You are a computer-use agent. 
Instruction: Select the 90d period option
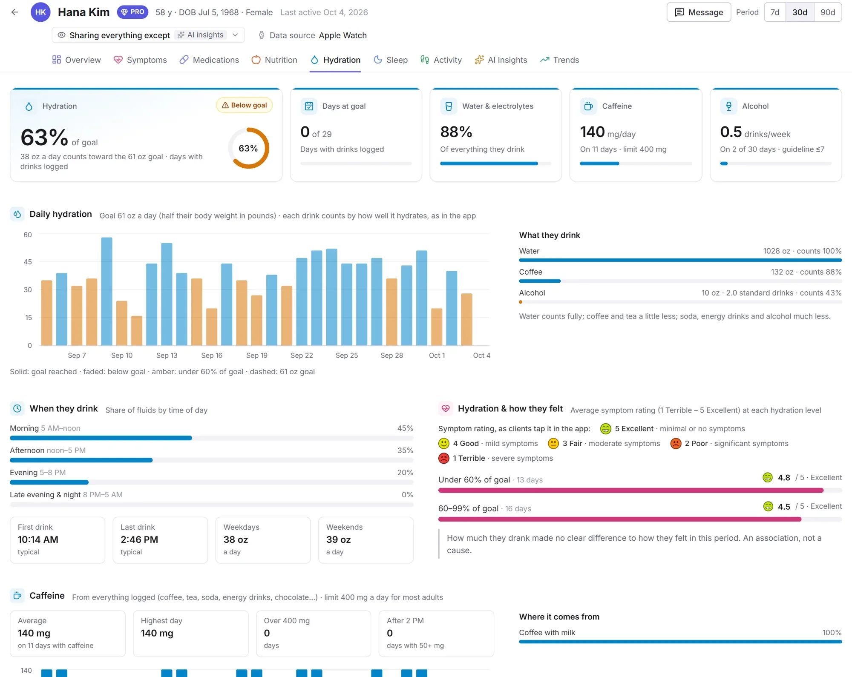pos(828,12)
